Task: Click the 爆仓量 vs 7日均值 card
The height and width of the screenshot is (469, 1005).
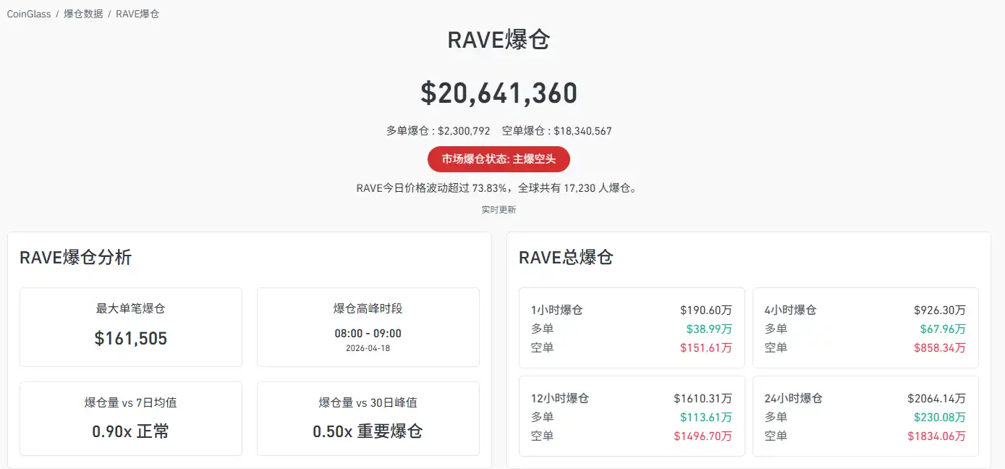Action: pyautogui.click(x=131, y=419)
